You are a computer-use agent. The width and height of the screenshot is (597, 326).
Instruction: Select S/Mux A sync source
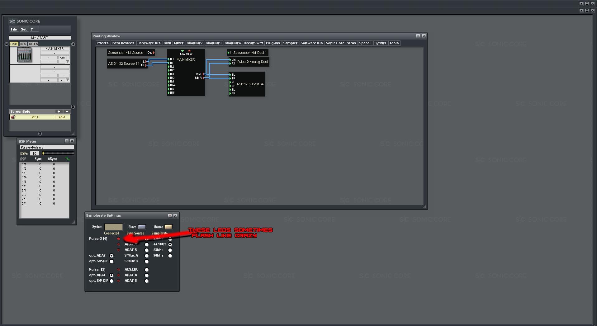pos(147,256)
